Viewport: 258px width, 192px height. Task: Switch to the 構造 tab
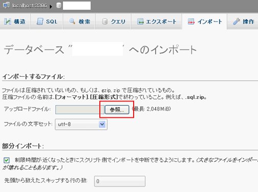click(15, 22)
